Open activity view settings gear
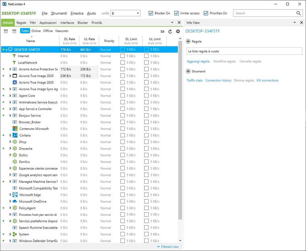This screenshot has width=306, height=251. [178, 31]
